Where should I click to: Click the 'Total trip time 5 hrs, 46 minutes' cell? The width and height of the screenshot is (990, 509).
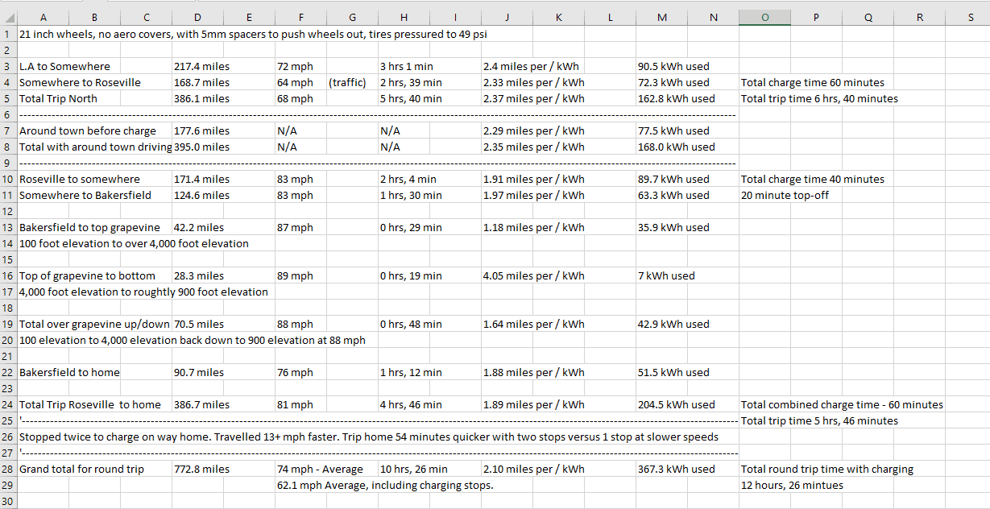tap(819, 420)
